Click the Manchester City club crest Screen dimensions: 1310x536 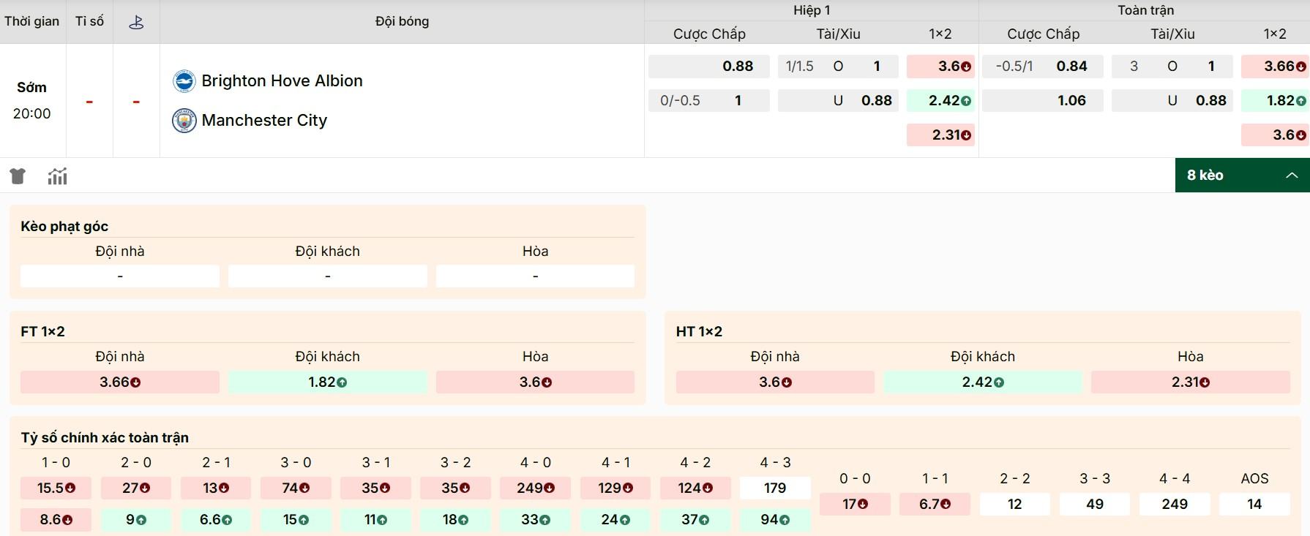click(x=184, y=121)
